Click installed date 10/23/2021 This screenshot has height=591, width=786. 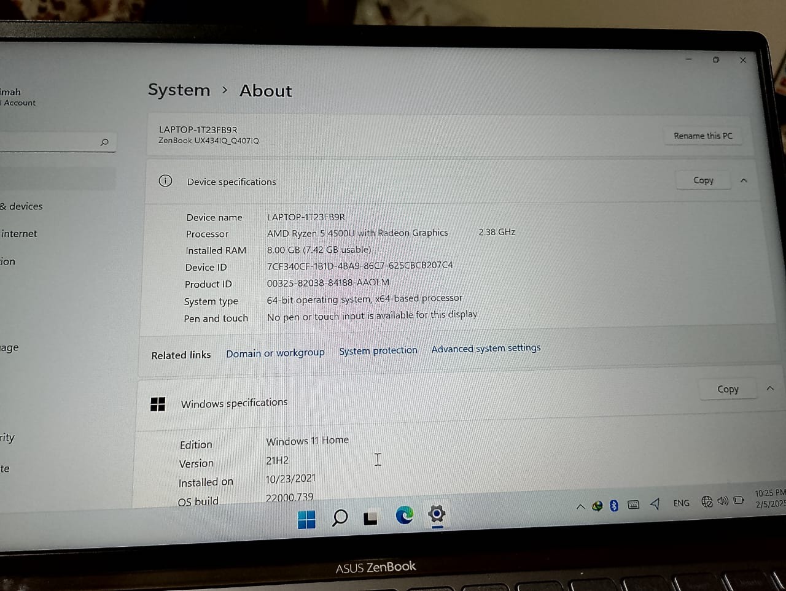[x=290, y=478]
